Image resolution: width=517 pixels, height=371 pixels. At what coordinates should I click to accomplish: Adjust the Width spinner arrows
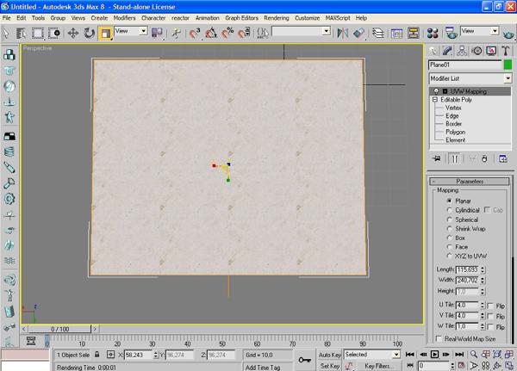[483, 280]
